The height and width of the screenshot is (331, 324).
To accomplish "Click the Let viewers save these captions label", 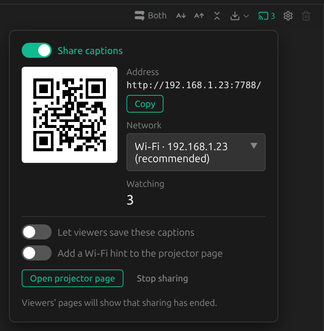I will [x=126, y=232].
